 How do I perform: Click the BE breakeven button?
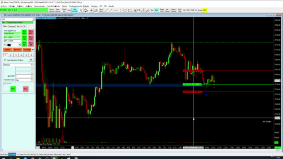point(31,60)
